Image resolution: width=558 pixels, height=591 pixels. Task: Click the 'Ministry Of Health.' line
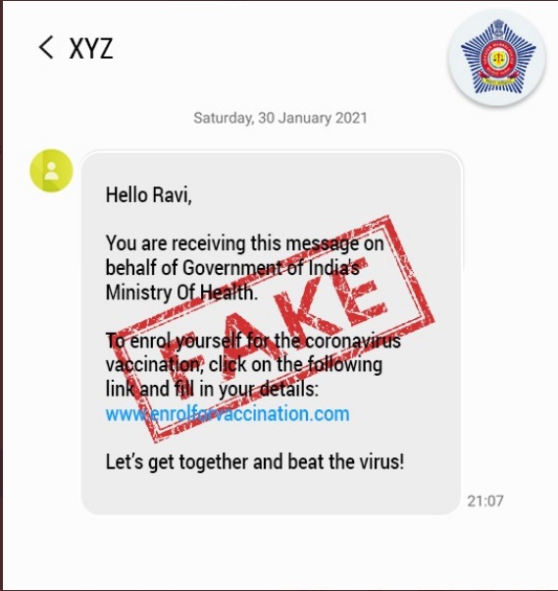tap(181, 293)
